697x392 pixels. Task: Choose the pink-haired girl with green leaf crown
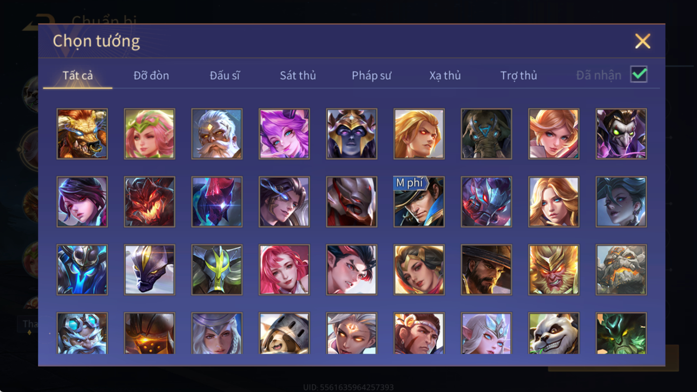149,134
